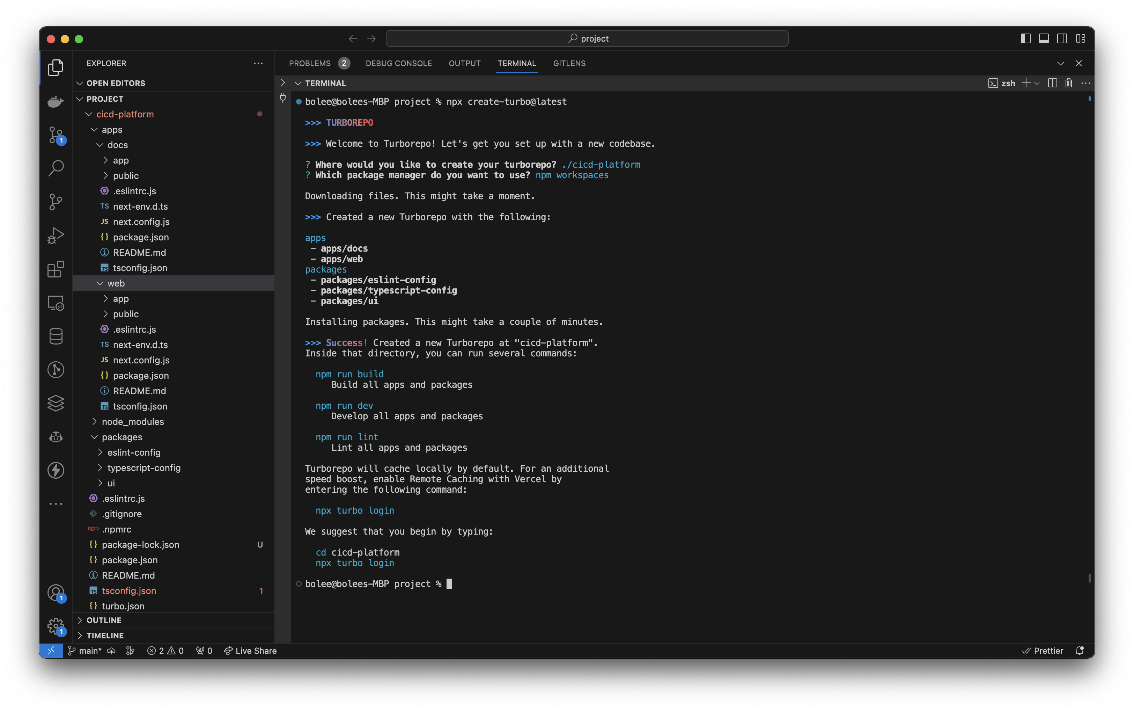Open the Extensions view

56,269
